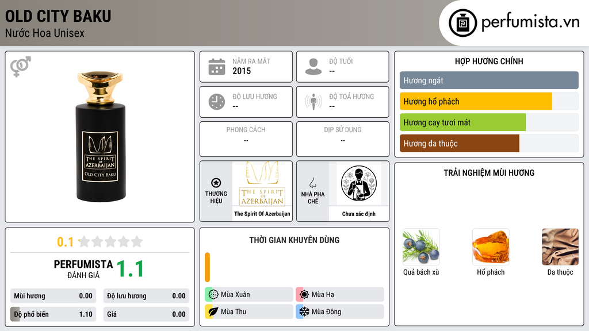The width and height of the screenshot is (589, 331).
Task: Click the OLD CITY BAKU title
Action: coord(58,16)
